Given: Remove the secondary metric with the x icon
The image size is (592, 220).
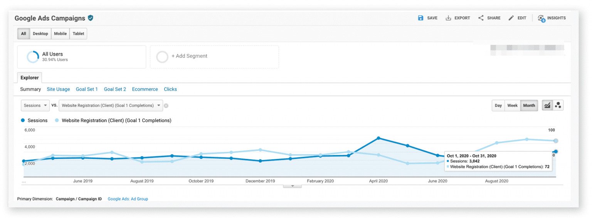Looking at the screenshot, I should pyautogui.click(x=166, y=106).
